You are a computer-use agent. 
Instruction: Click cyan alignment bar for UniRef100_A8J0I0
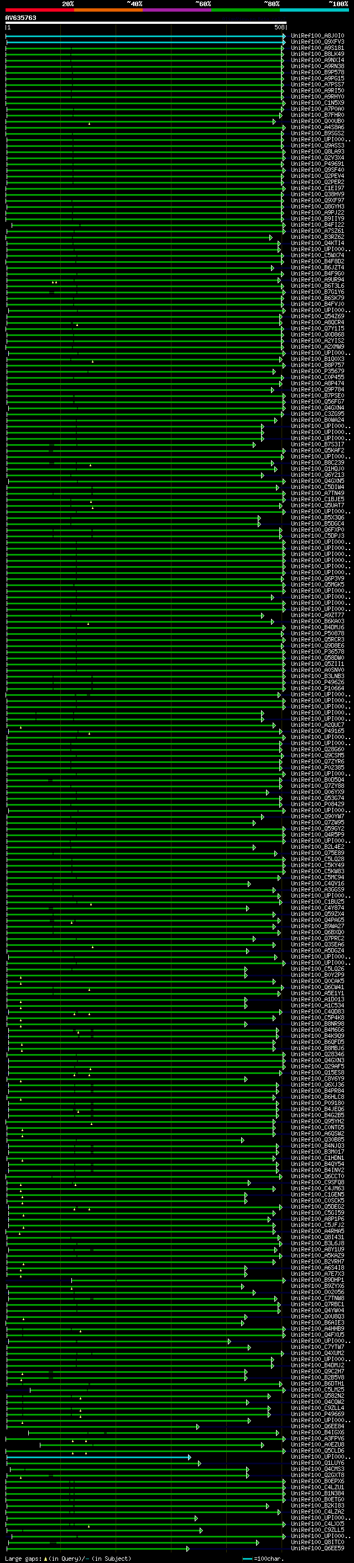tap(145, 36)
